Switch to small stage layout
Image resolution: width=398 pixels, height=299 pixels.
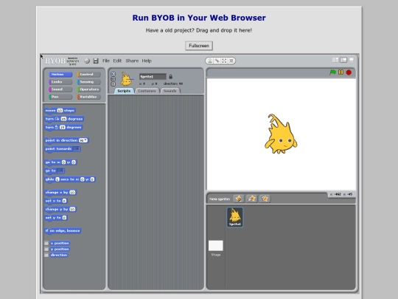click(335, 60)
